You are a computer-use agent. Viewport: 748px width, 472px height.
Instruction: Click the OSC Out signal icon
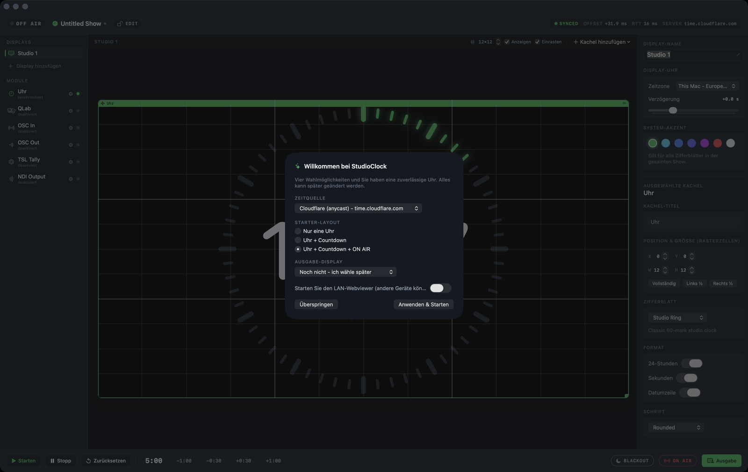[11, 145]
